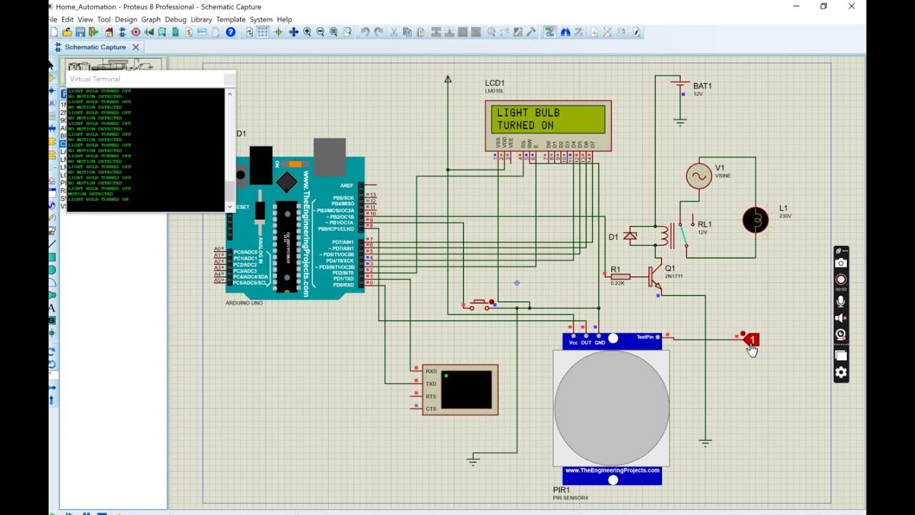Go to Home Page icon

pos(109,32)
